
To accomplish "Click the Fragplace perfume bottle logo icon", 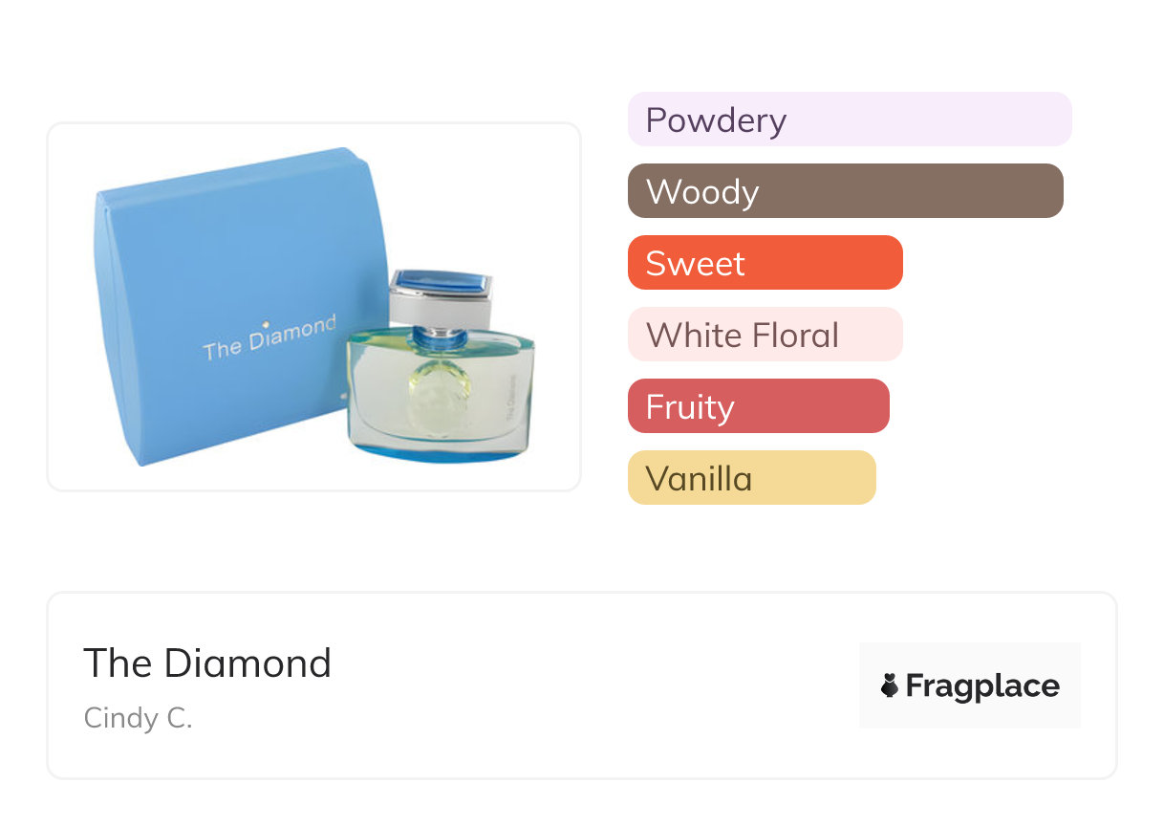I will tap(890, 685).
